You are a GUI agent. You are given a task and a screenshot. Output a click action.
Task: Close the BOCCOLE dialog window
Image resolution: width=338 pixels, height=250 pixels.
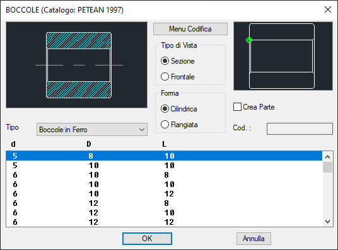[328, 9]
